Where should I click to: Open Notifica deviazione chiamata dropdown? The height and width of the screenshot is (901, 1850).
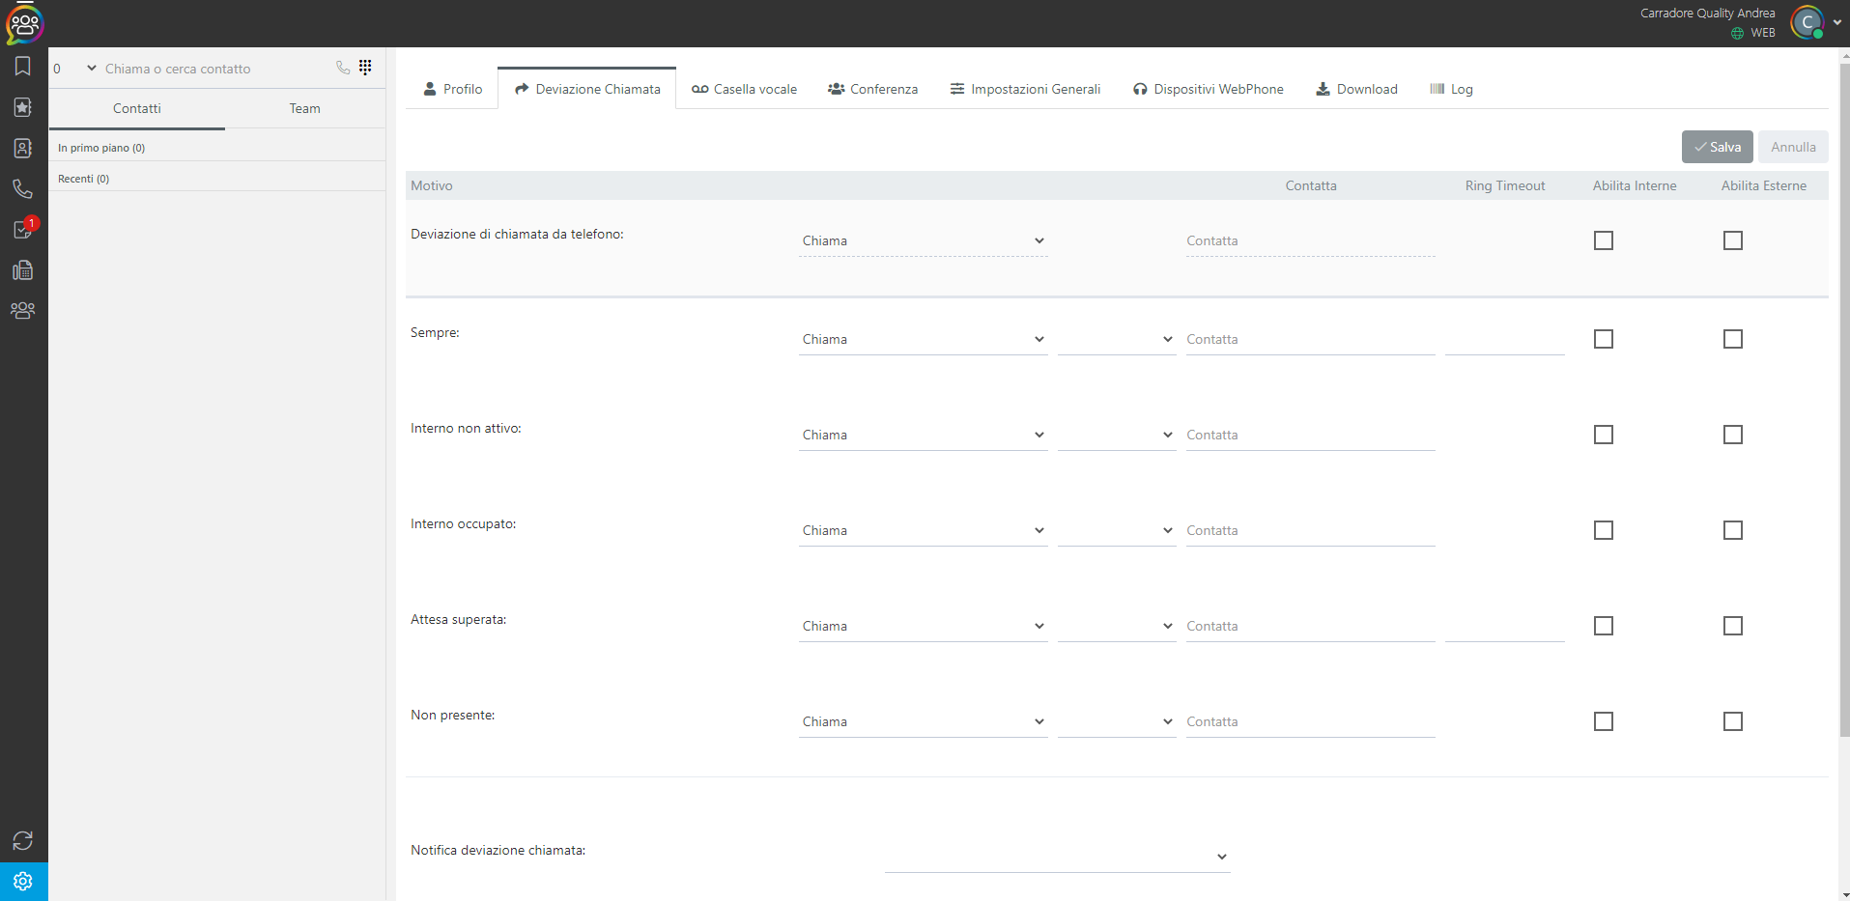[x=1058, y=857]
